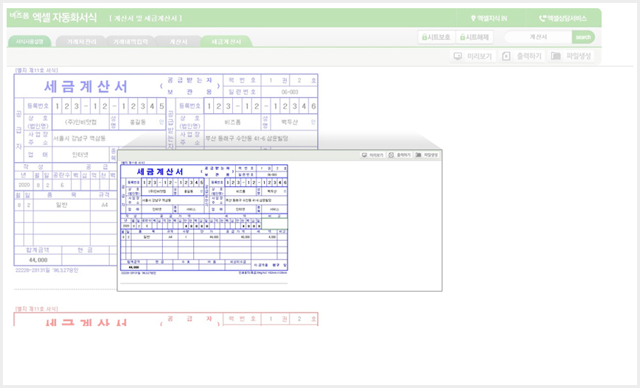Viewport: 640px width, 388px height.
Task: Click the red 세금계산서 title at bottom
Action: pyautogui.click(x=86, y=322)
